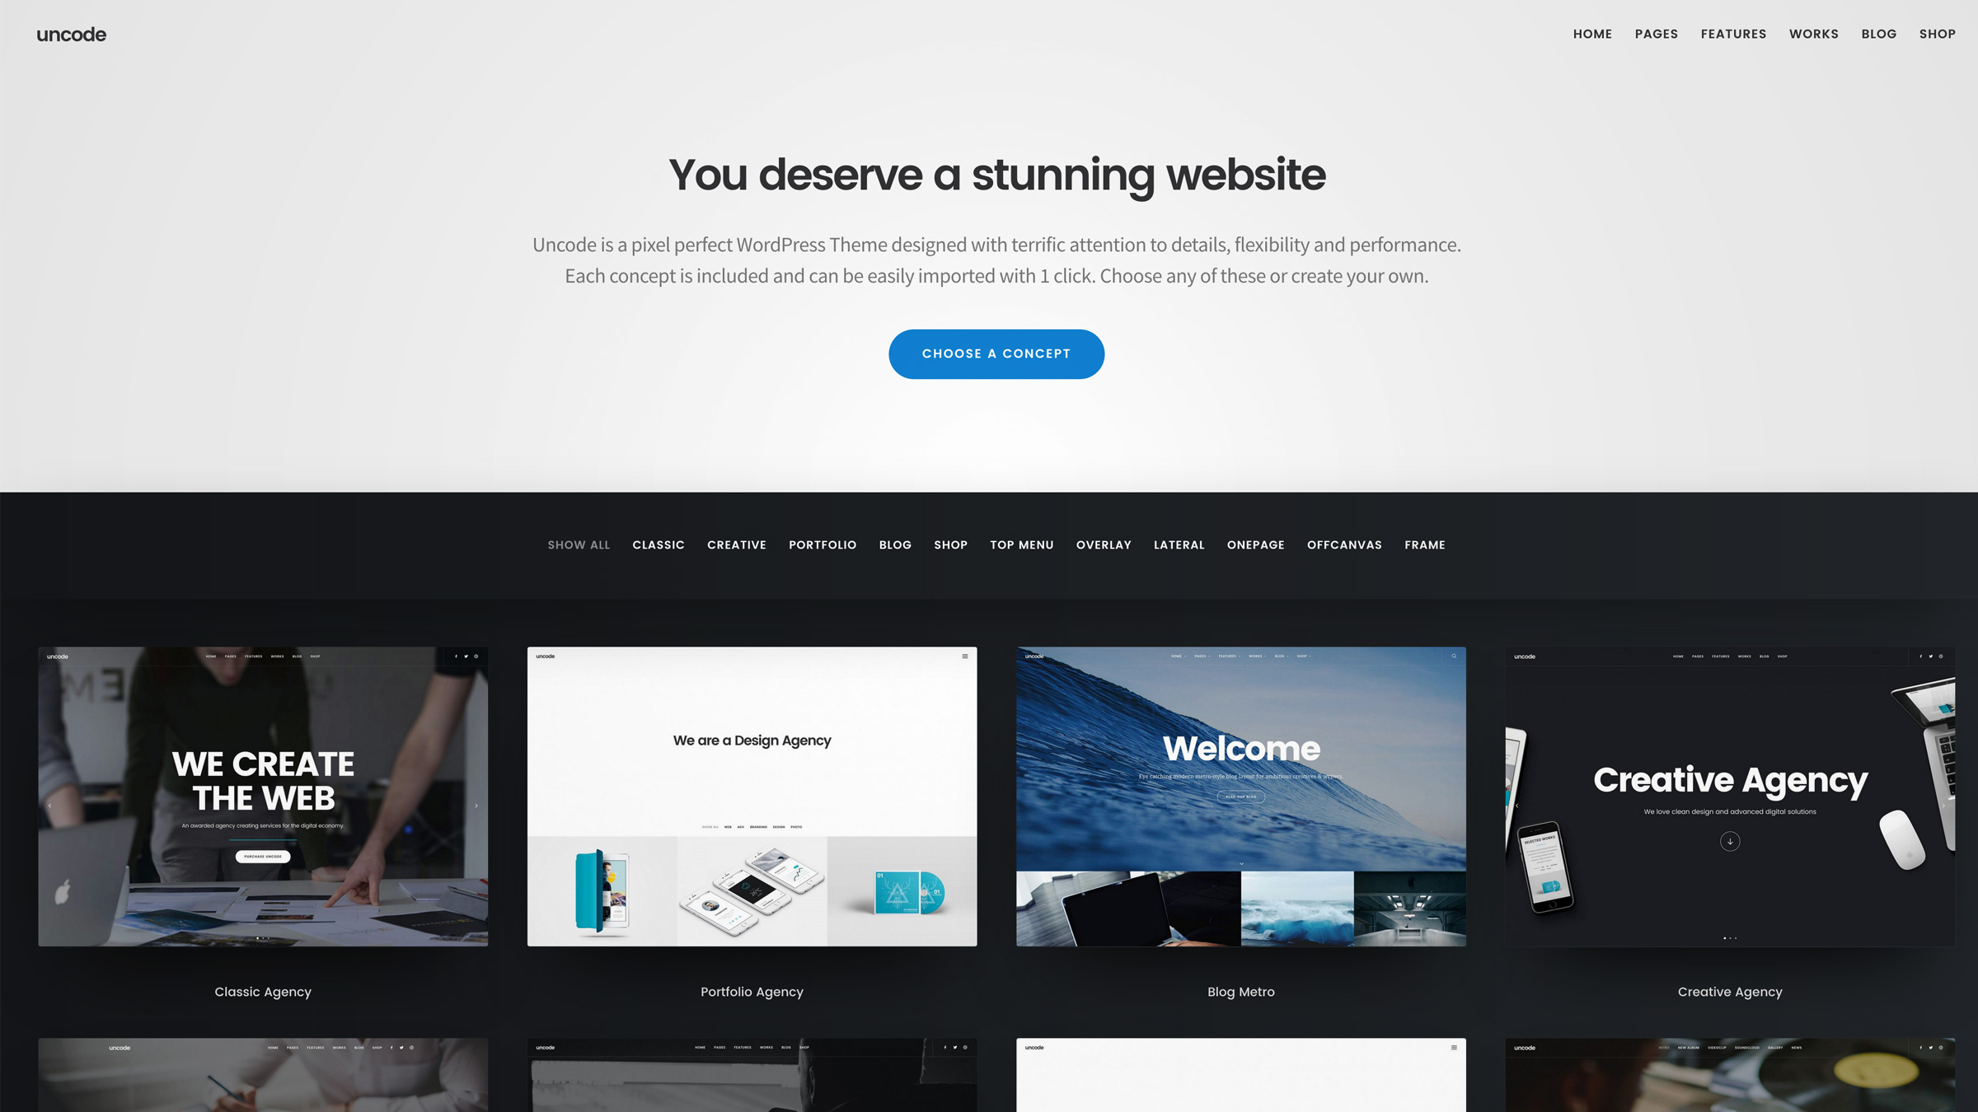Click the Uncode logo in top-left
The width and height of the screenshot is (1978, 1112).
click(71, 33)
